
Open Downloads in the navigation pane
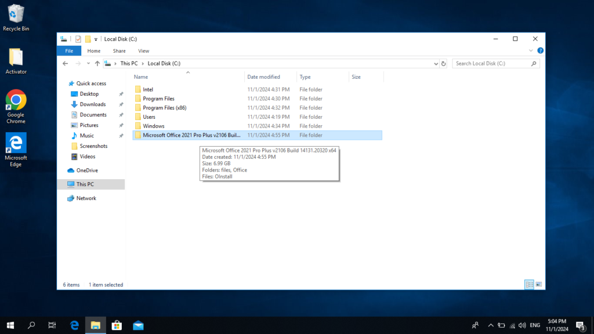92,104
